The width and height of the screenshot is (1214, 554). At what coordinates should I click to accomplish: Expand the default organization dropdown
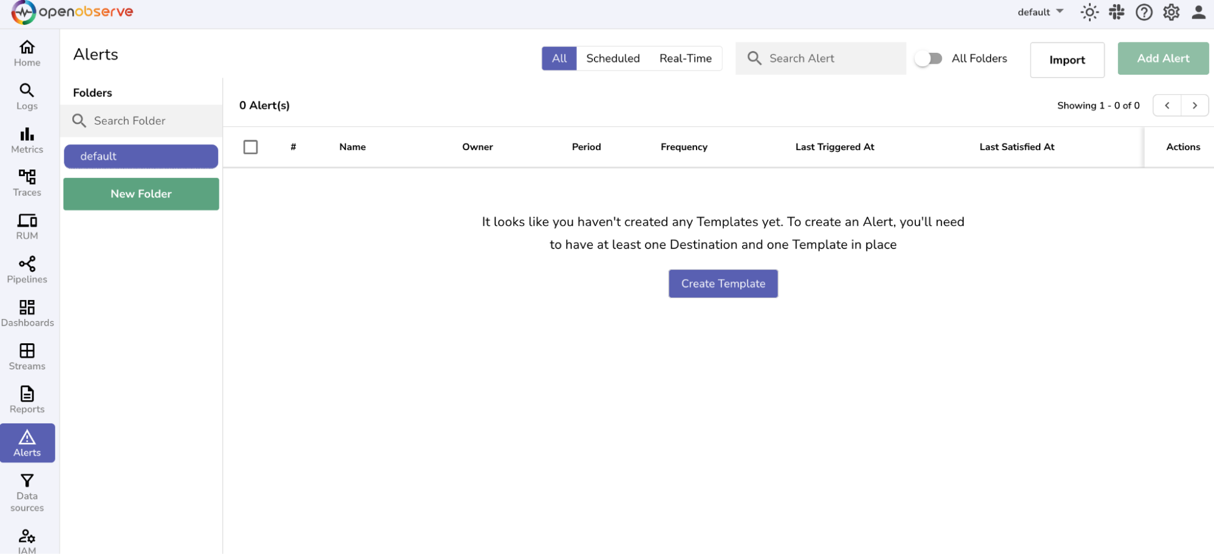point(1040,12)
